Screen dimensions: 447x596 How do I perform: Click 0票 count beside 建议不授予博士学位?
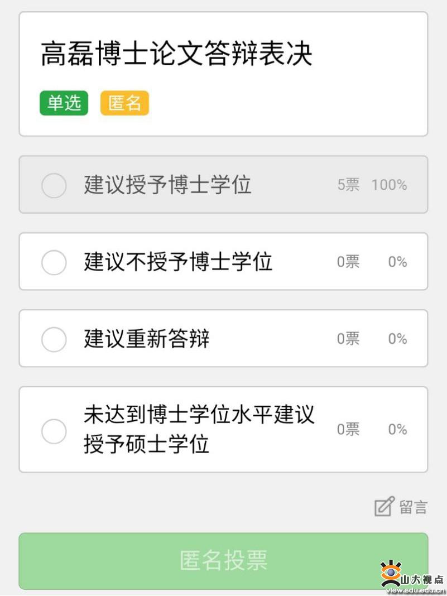tap(348, 262)
